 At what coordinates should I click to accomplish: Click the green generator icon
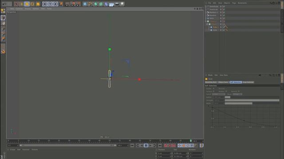click(95, 4)
